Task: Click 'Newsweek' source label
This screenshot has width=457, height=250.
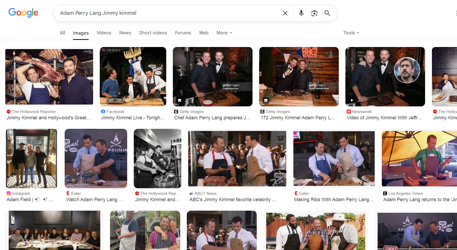Action: (x=362, y=112)
